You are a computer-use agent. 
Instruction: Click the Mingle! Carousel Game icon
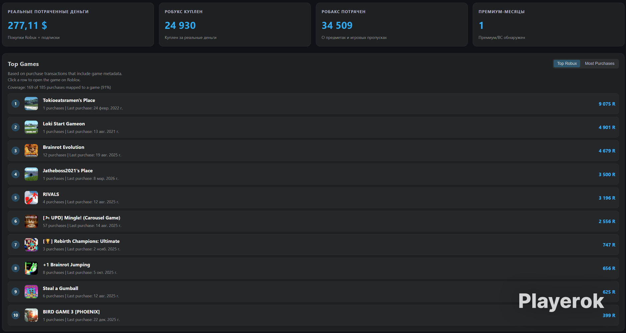[31, 221]
